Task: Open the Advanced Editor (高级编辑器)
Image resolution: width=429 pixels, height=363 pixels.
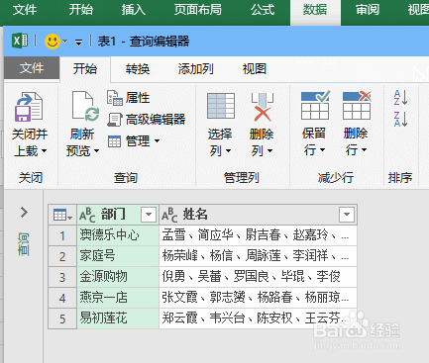Action: click(x=147, y=120)
